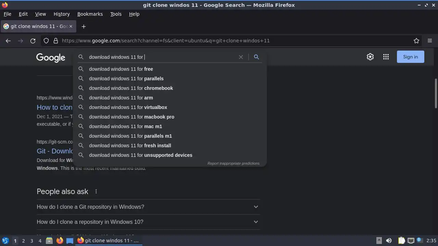This screenshot has width=438, height=246.
Task: Open the file manager taskbar icon
Action: tap(49, 241)
